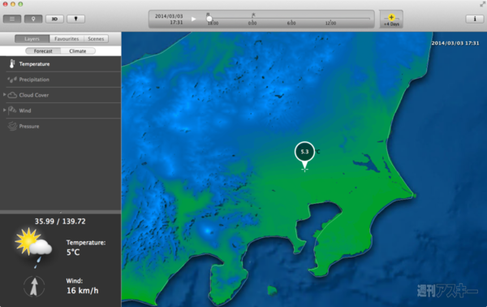Enable the Wind layer

pos(61,110)
